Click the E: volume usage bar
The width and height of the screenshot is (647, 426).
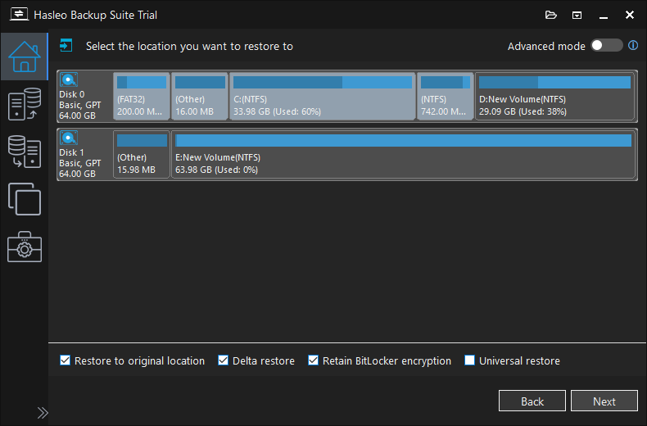[403, 140]
